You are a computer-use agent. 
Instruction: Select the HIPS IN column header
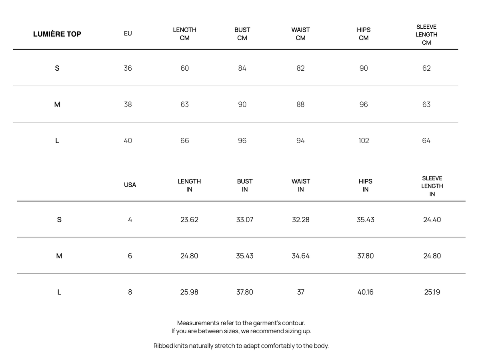[x=365, y=186]
